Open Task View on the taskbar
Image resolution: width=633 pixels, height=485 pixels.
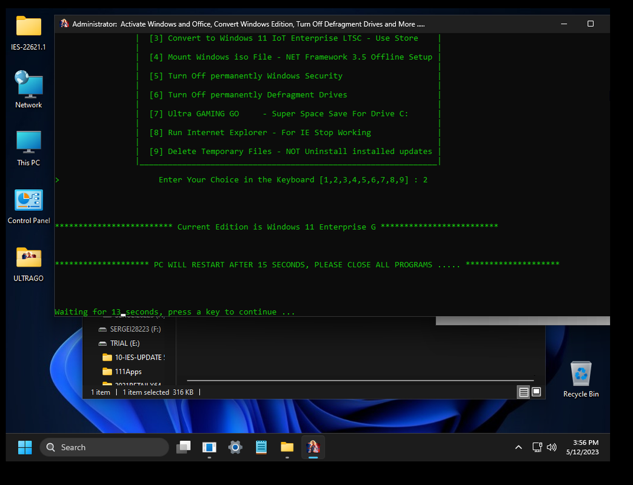pyautogui.click(x=183, y=447)
